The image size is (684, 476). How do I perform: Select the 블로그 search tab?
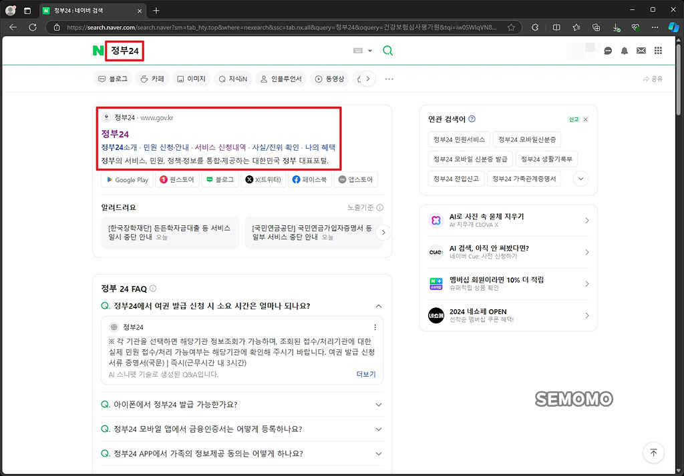112,79
